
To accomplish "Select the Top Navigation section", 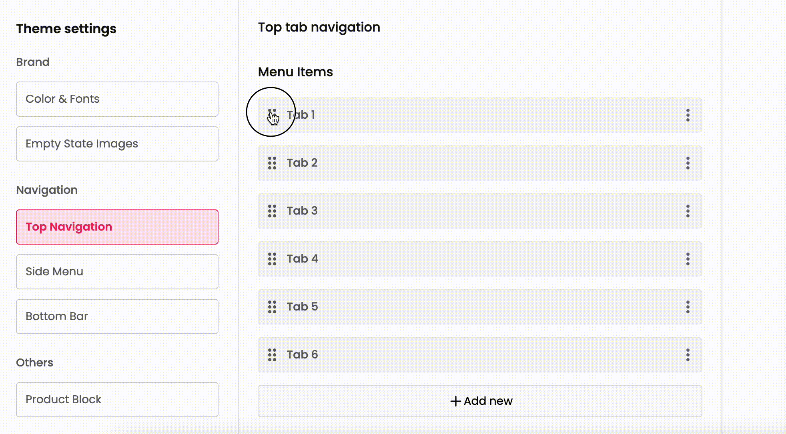I will tap(117, 227).
